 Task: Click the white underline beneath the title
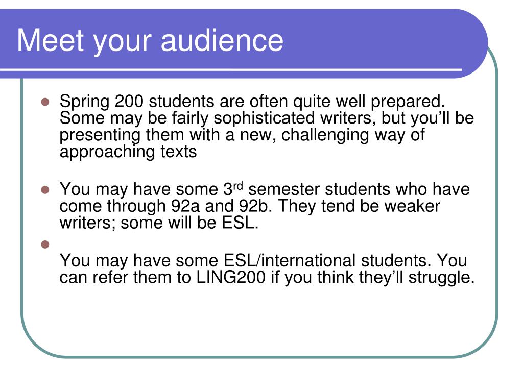point(231,70)
